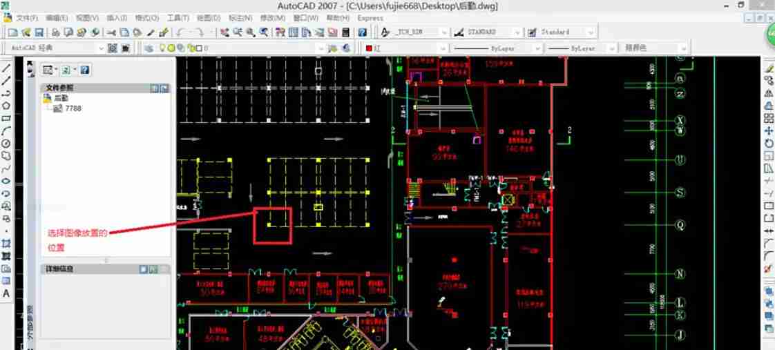Select the Revision Cloud tool
The width and height of the screenshot is (775, 350).
pos(6,156)
